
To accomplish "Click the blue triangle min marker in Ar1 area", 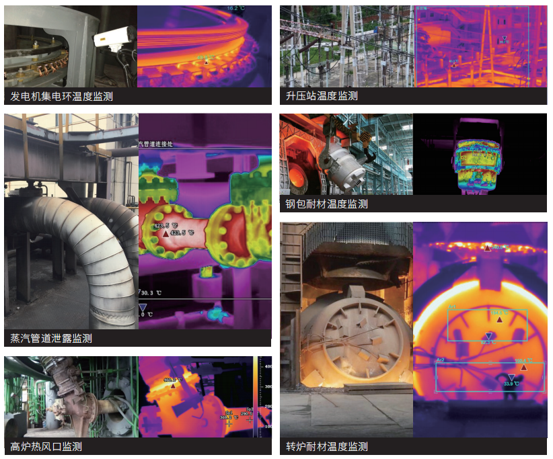I will [x=489, y=336].
